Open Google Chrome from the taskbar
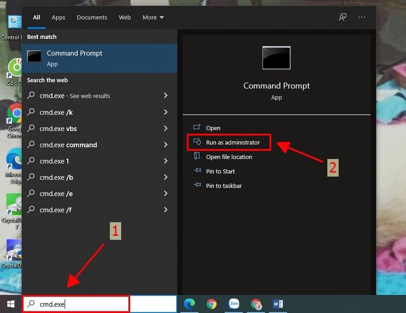The width and height of the screenshot is (406, 313). [x=212, y=304]
